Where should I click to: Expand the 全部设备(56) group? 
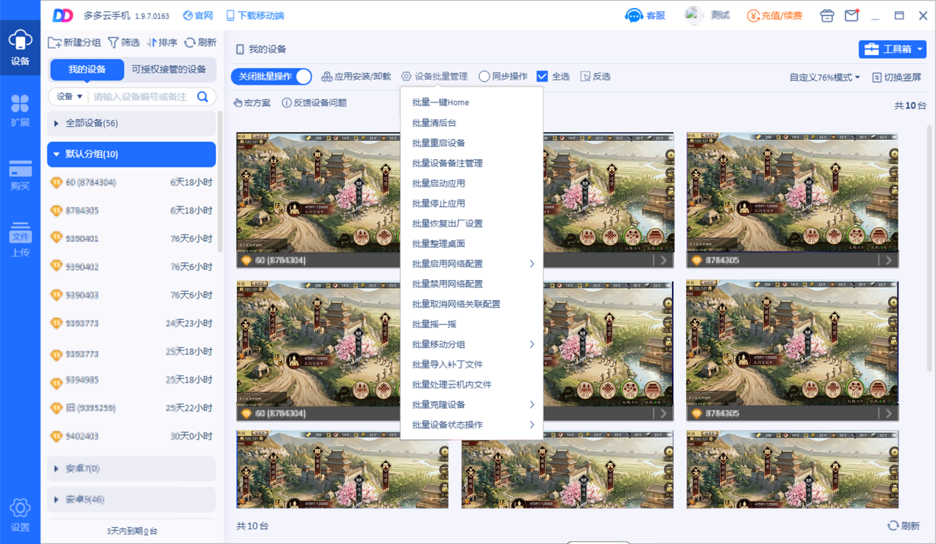[131, 123]
